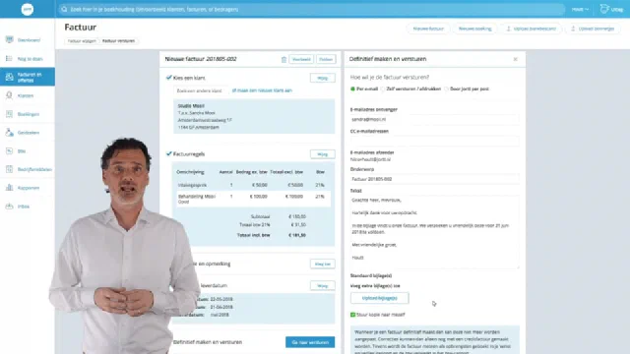Click the blue Ga naar versturen button
630x354 pixels.
coord(310,342)
